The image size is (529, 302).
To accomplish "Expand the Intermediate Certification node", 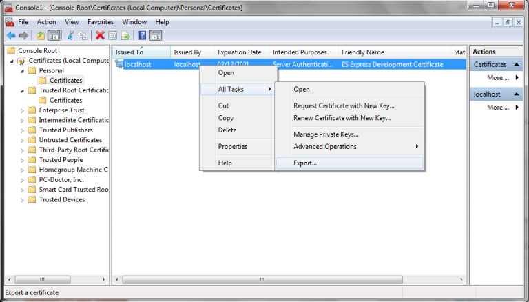I will click(x=22, y=121).
